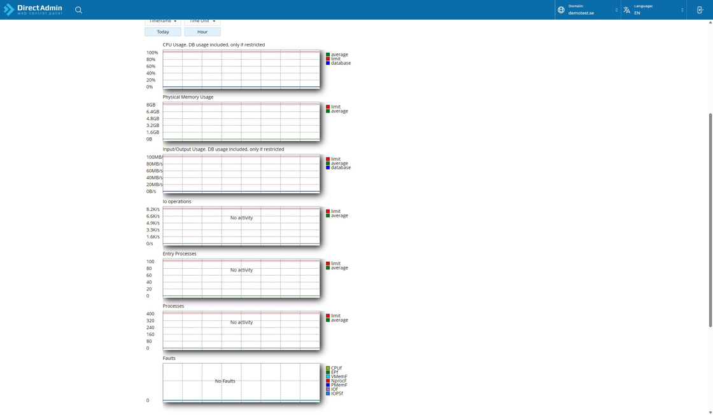This screenshot has height=415, width=713.
Task: Click the logout icon
Action: (x=700, y=10)
